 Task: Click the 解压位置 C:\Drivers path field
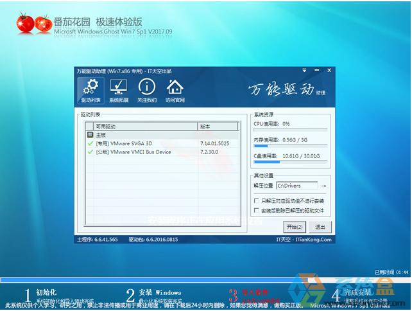tap(296, 186)
